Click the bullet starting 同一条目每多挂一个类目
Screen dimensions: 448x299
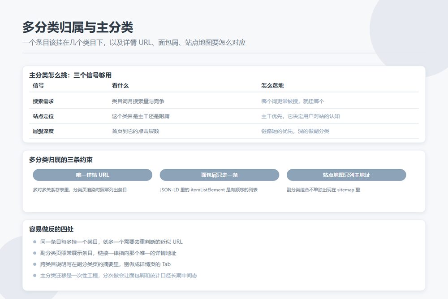(x=111, y=242)
